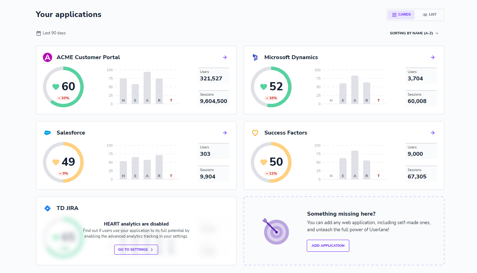Click the E bar in Success Factors chart
This screenshot has height=273, width=477.
[343, 169]
